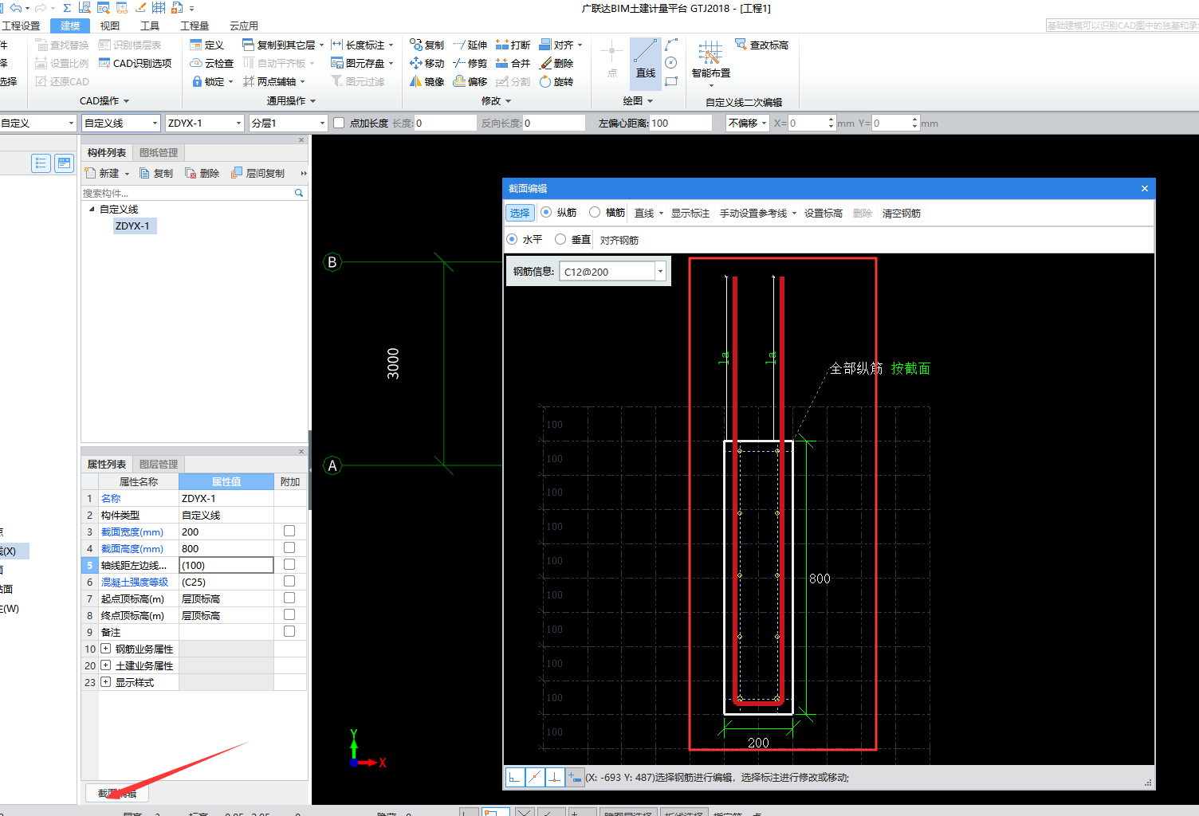Image resolution: width=1199 pixels, height=816 pixels.
Task: Open the 工具 ribbon tab
Action: (150, 25)
